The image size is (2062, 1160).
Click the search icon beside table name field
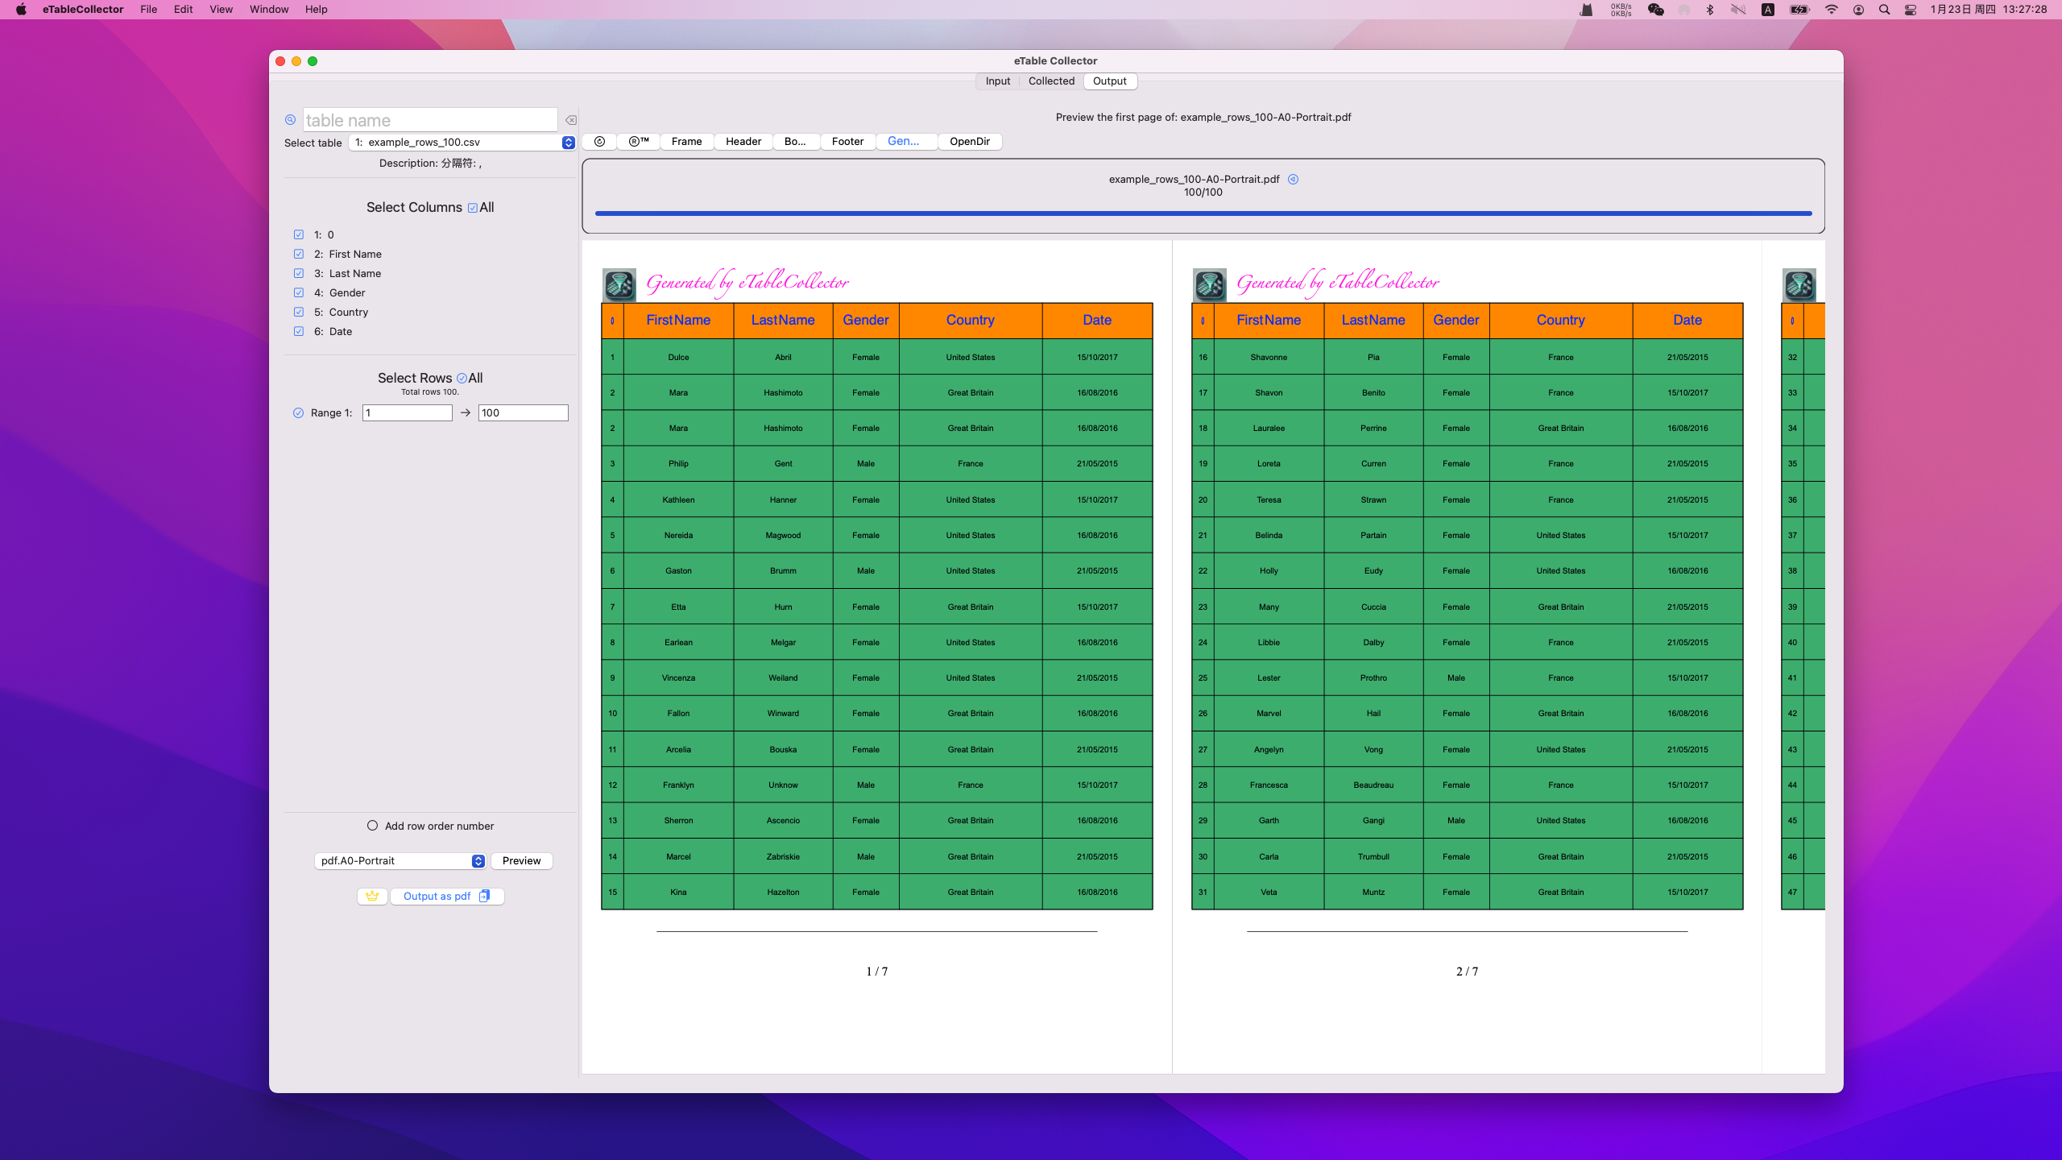point(290,120)
